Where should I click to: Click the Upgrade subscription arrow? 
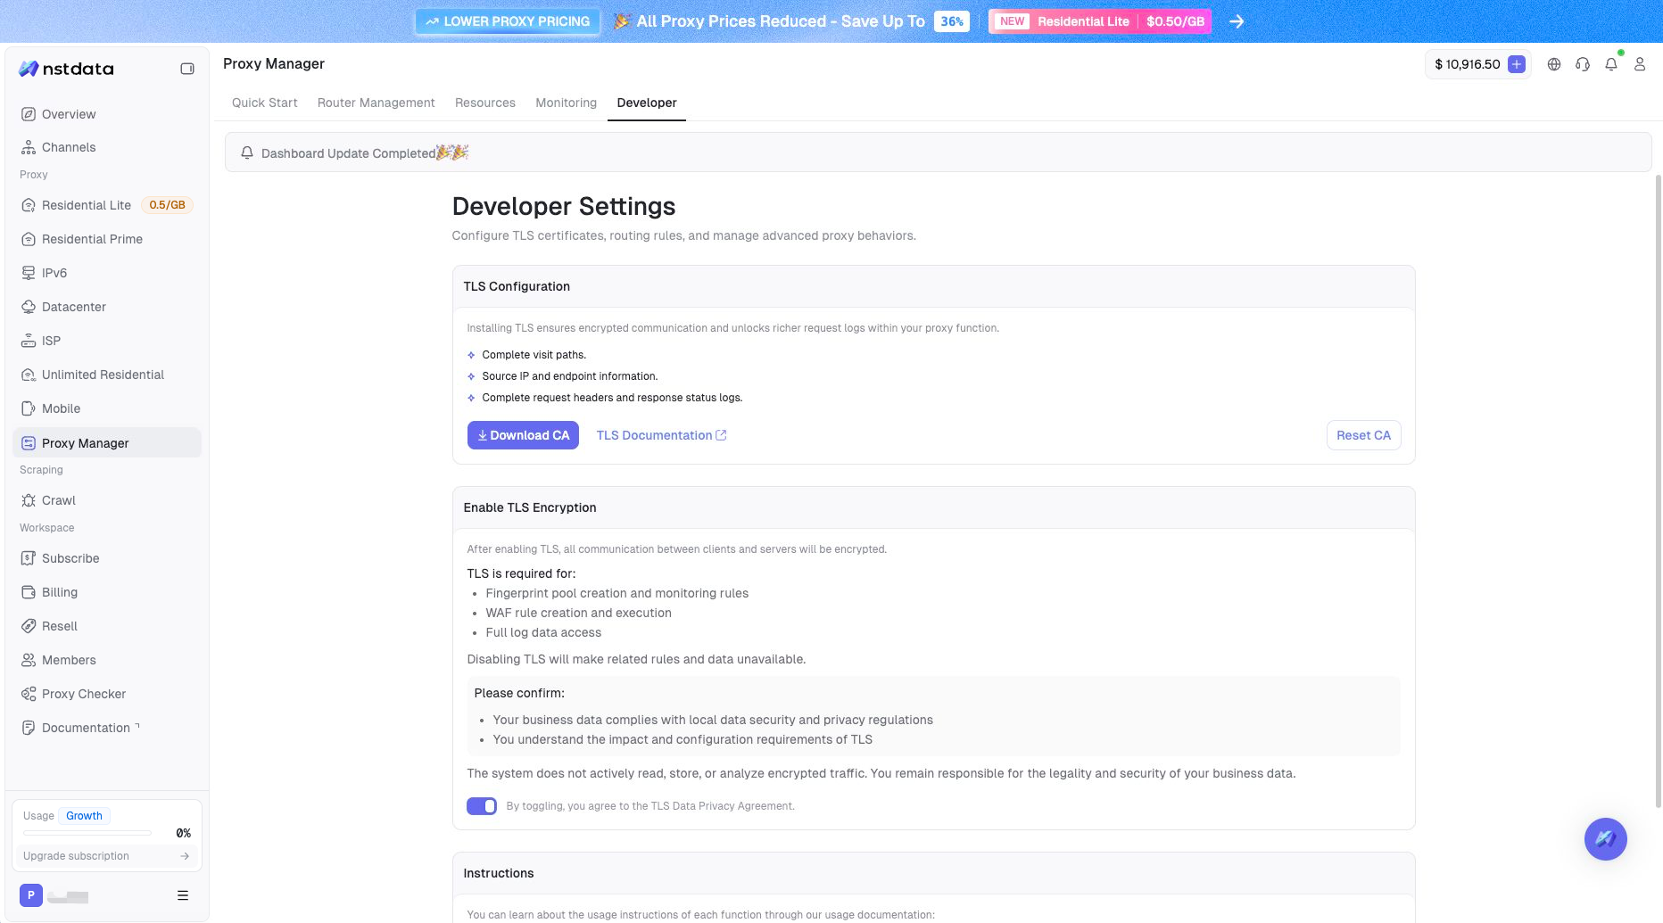[x=185, y=856]
